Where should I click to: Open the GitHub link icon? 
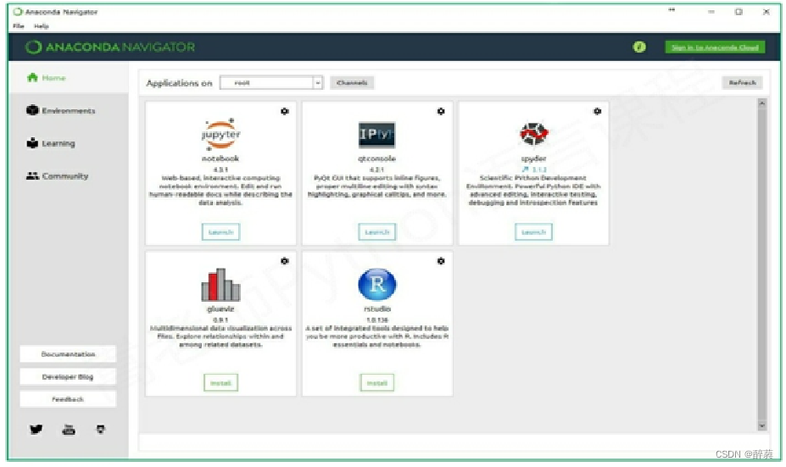101,430
